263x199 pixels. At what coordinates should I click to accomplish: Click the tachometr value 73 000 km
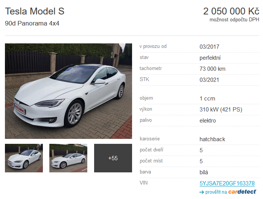(213, 69)
